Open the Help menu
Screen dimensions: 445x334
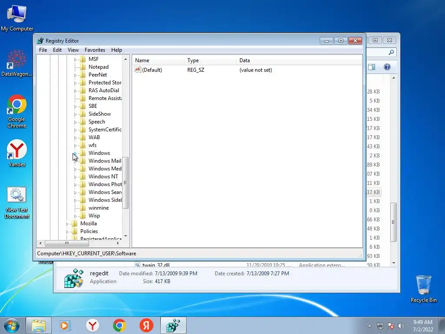(116, 50)
